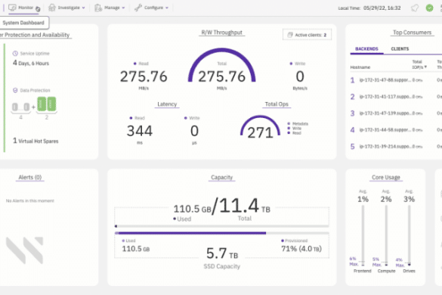Click the Top Consumers heading
442x295 pixels.
click(412, 33)
